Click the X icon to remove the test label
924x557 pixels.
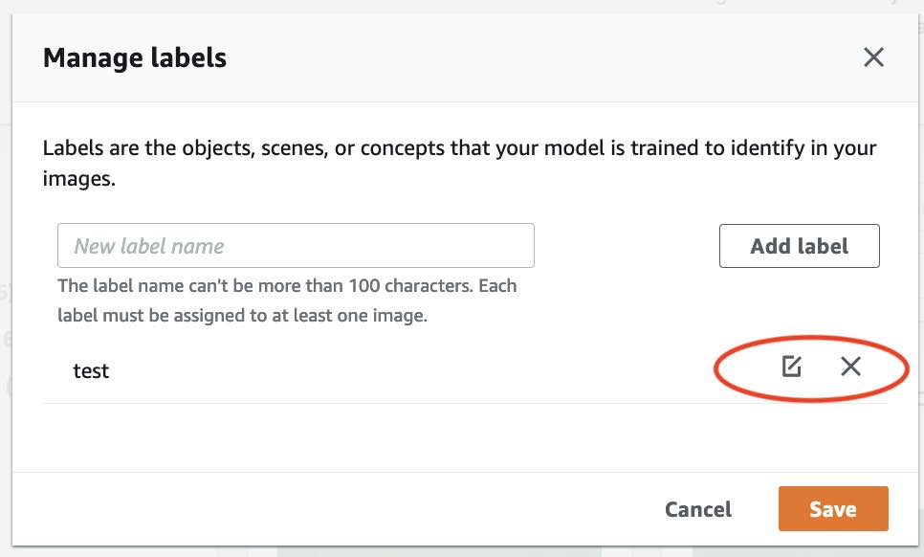pos(850,367)
